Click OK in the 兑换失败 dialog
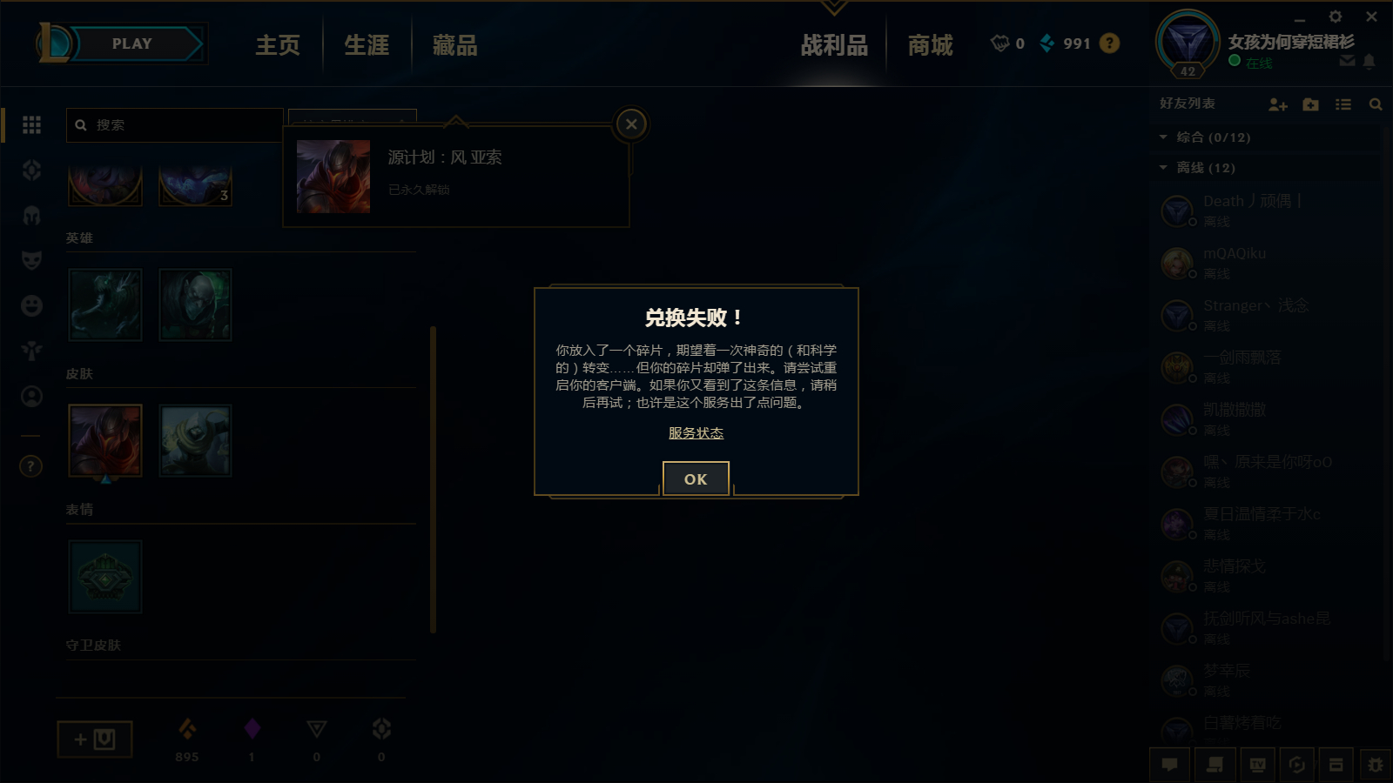The height and width of the screenshot is (783, 1393). click(x=696, y=478)
